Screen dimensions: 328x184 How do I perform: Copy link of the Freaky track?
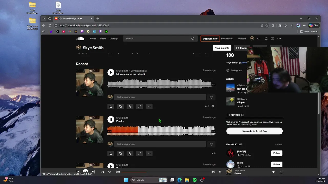point(120,153)
